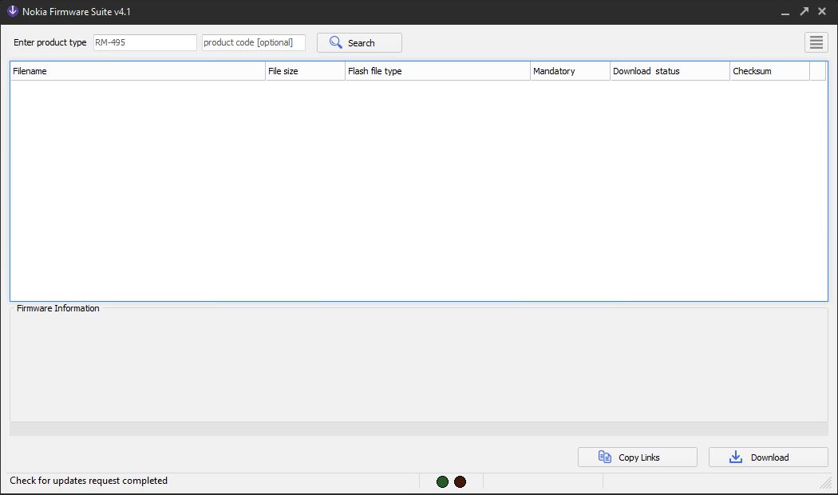Open the hamburger menu icon
The height and width of the screenshot is (495, 838).
[816, 42]
